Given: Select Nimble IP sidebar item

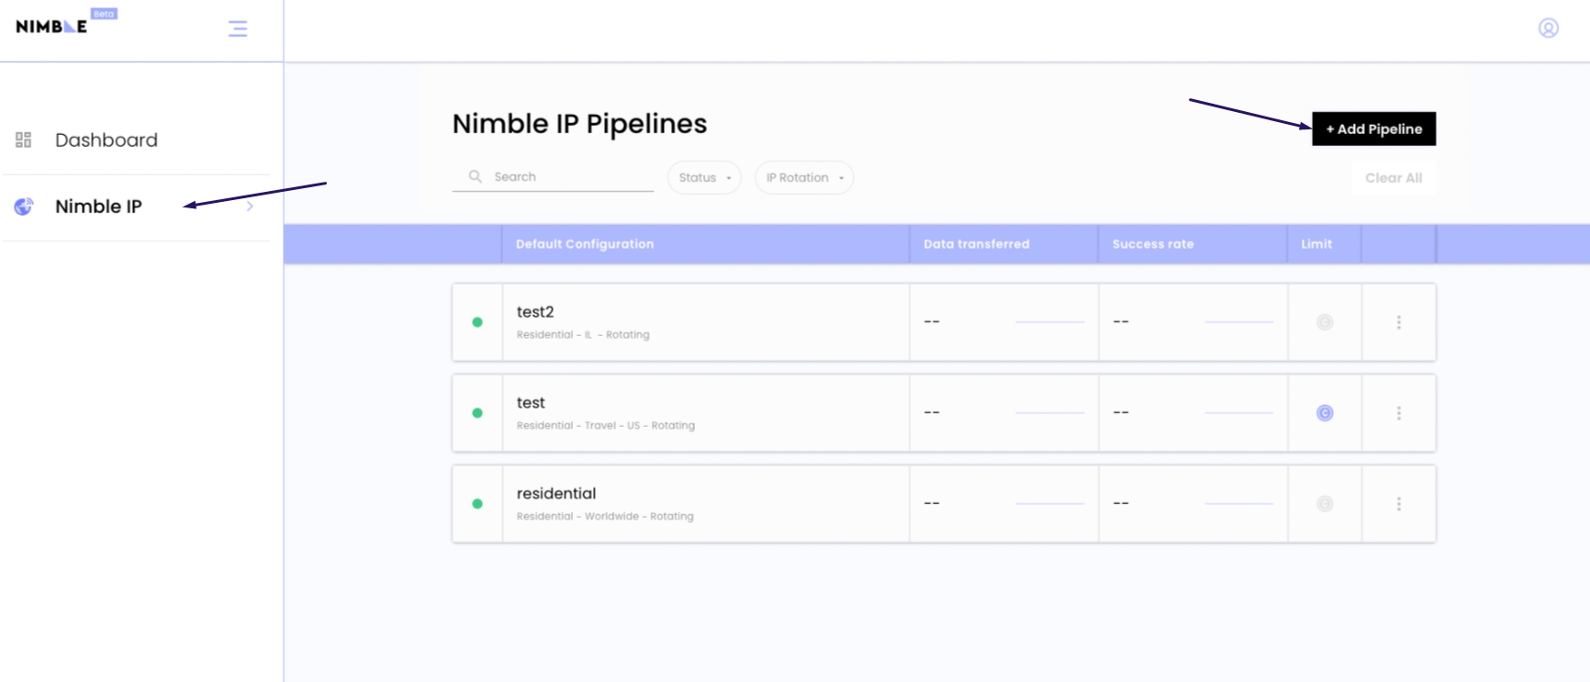Looking at the screenshot, I should point(98,207).
